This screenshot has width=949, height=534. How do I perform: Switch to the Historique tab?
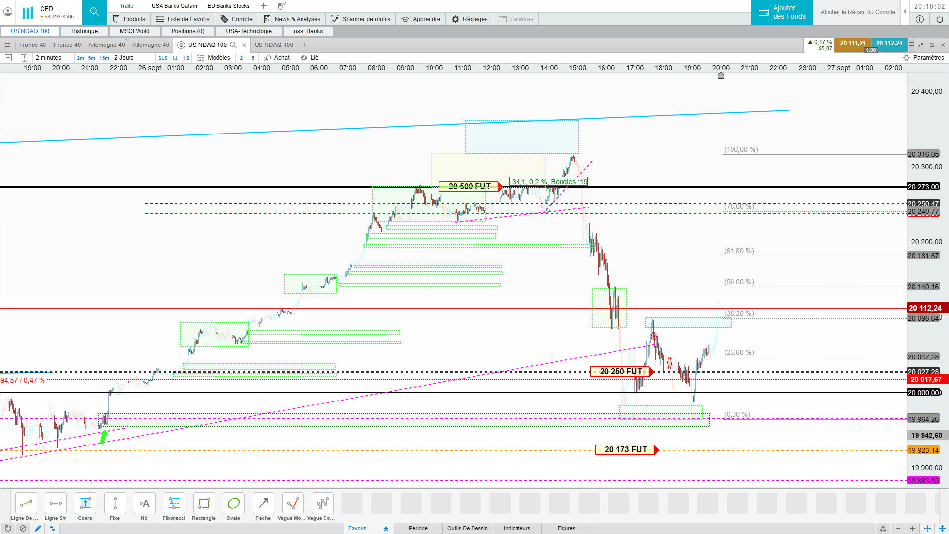85,31
